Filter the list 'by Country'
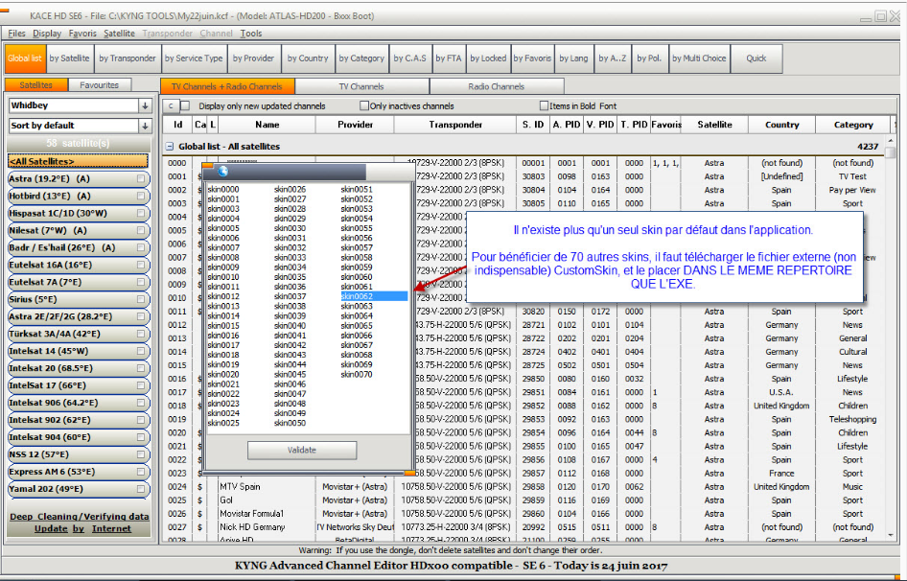This screenshot has height=581, width=907. click(x=308, y=58)
